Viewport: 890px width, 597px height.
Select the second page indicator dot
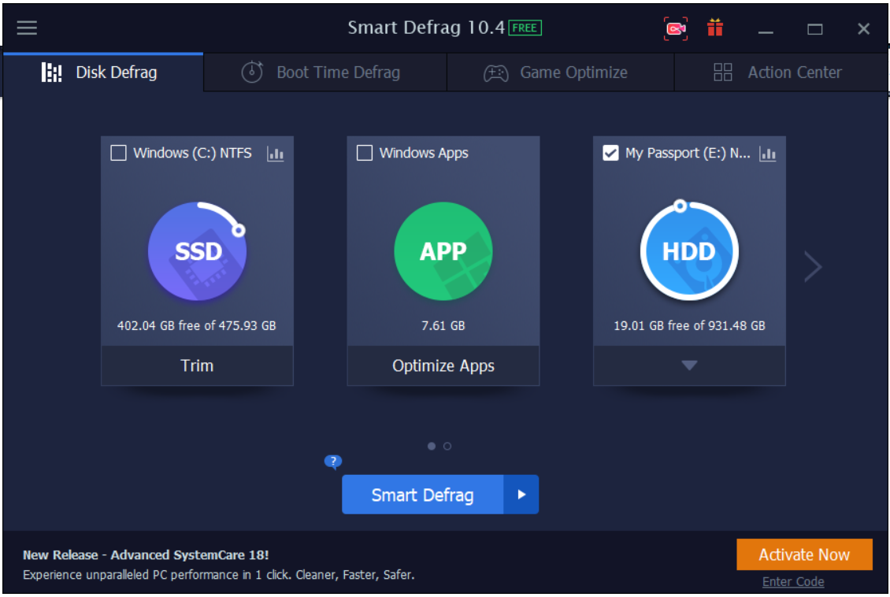pos(447,447)
